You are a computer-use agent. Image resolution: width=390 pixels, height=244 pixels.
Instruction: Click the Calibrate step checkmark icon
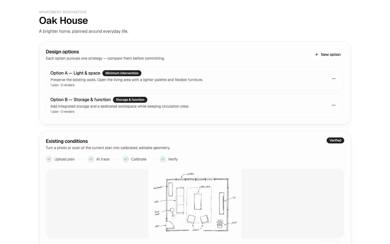point(126,159)
